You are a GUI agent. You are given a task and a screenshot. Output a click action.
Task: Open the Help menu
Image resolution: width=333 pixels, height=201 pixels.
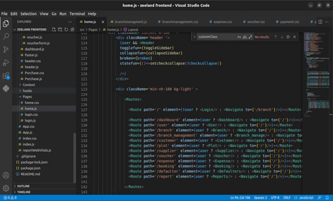pos(92,14)
